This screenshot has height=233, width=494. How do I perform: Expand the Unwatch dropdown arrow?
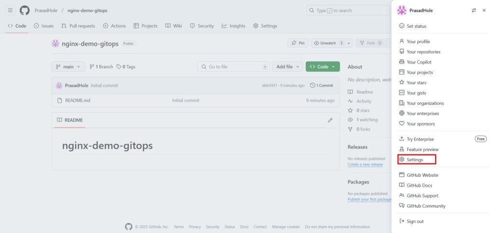click(x=349, y=43)
